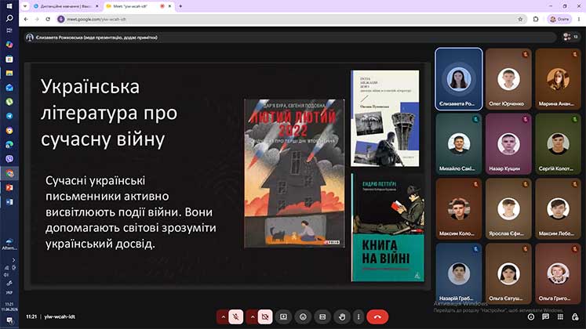Select Олег Юрченко participant tile
586x329 pixels.
click(x=508, y=79)
